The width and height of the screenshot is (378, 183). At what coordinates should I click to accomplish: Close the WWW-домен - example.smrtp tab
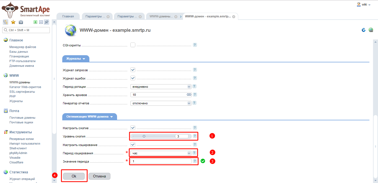[x=234, y=17]
